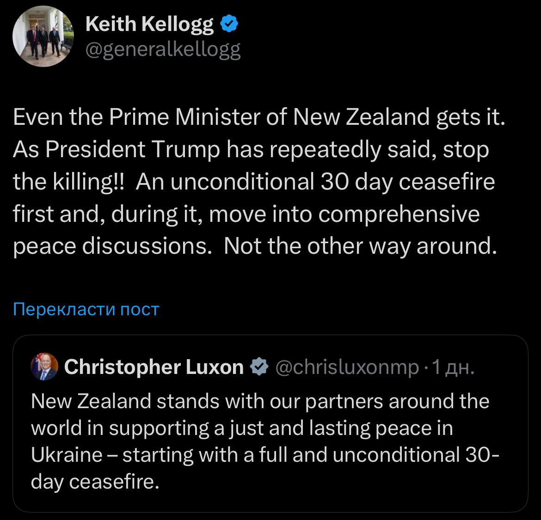Open the @generalkellogg handle
The image size is (541, 520).
(163, 50)
